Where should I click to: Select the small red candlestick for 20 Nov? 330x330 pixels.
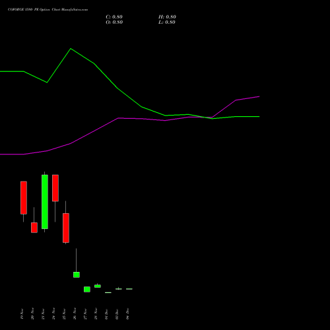pyautogui.click(x=34, y=228)
